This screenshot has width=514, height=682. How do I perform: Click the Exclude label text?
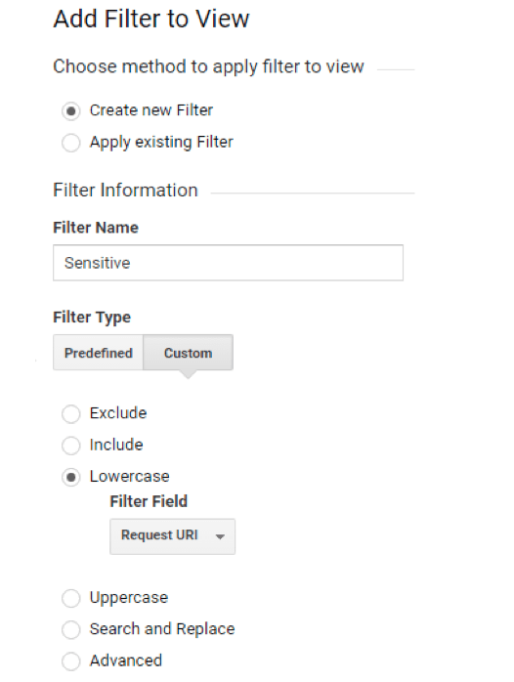point(118,412)
